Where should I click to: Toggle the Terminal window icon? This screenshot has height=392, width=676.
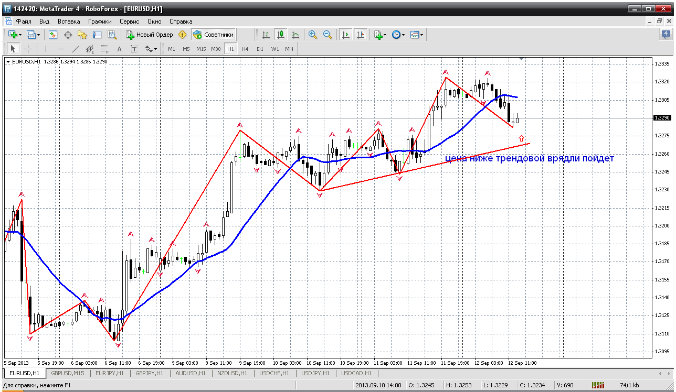point(97,35)
